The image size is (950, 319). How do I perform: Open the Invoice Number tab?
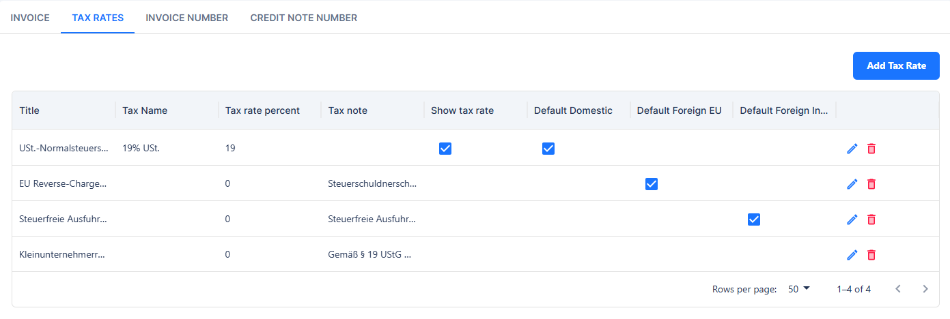point(186,18)
